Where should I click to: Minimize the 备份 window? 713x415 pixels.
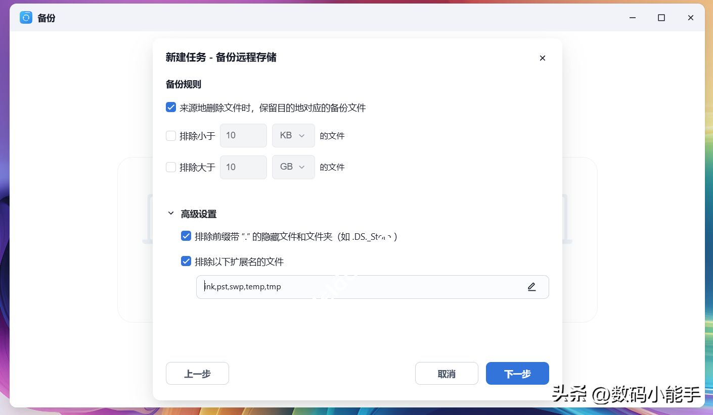(x=633, y=18)
